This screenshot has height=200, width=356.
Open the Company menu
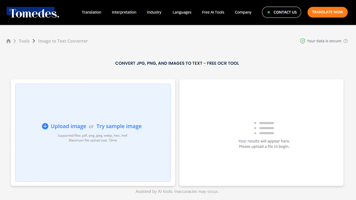click(243, 12)
